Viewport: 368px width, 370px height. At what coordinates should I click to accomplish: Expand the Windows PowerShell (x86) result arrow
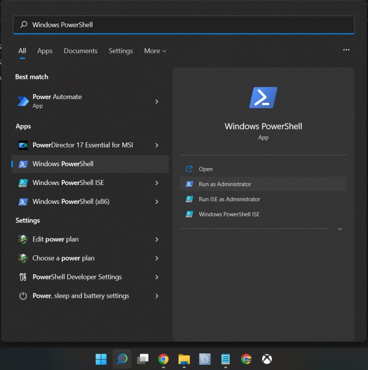[x=157, y=202]
